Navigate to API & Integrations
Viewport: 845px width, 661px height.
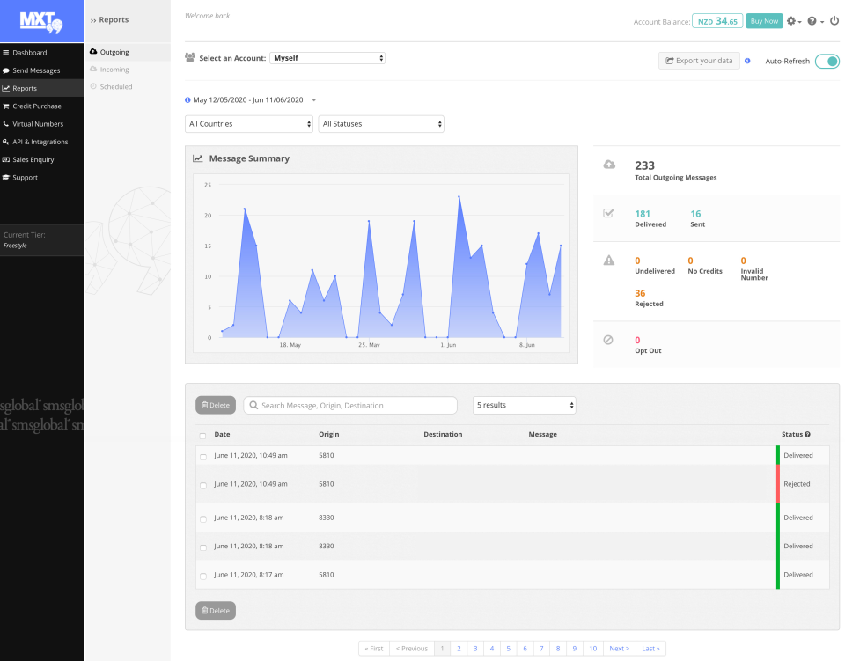tap(42, 141)
